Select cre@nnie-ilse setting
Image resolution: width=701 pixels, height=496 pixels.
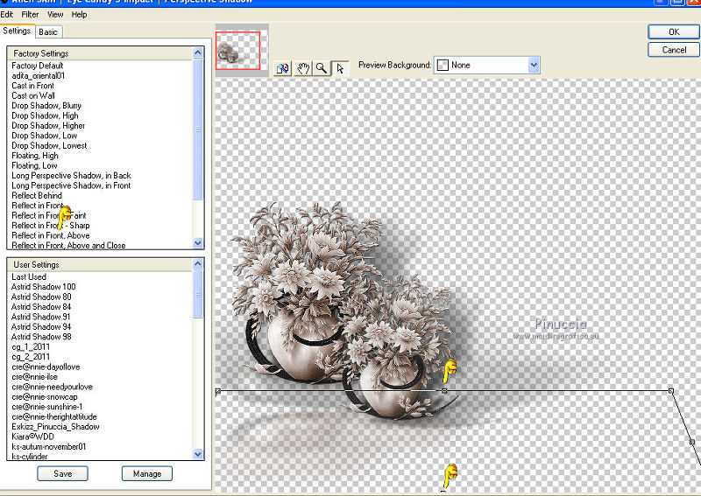pos(35,377)
